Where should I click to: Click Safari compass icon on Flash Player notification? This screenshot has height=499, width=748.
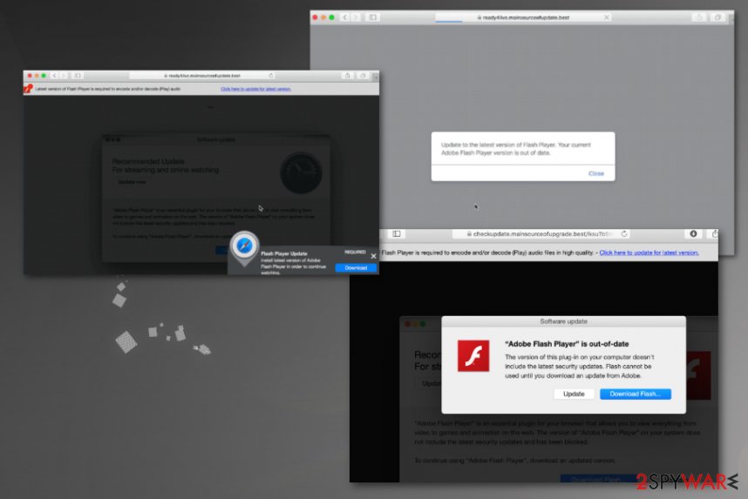[244, 246]
